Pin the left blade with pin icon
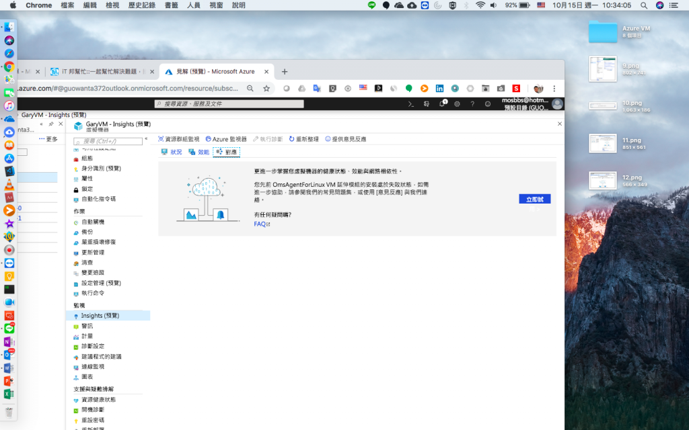This screenshot has height=430, width=689. (x=51, y=124)
